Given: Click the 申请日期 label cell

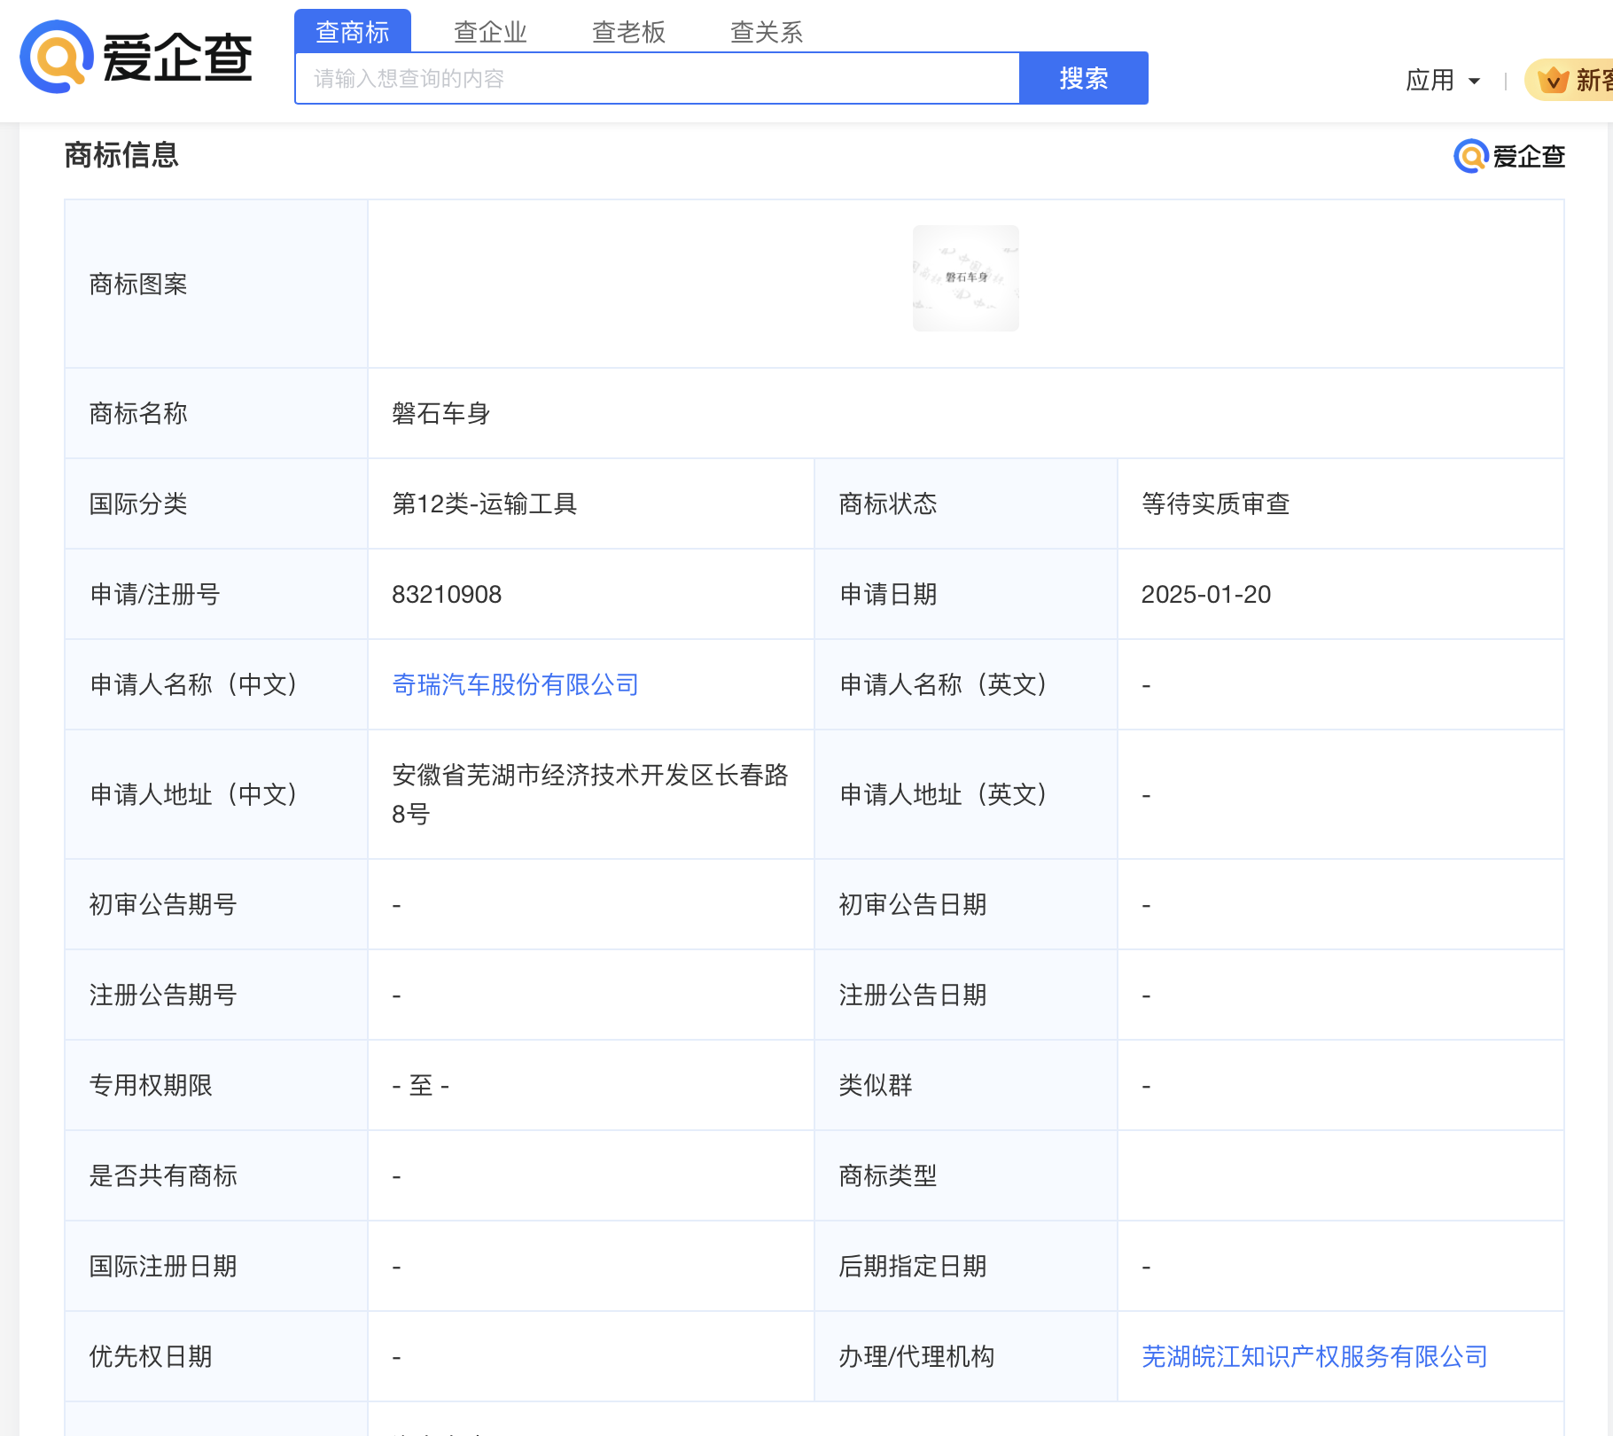Looking at the screenshot, I should [x=966, y=594].
